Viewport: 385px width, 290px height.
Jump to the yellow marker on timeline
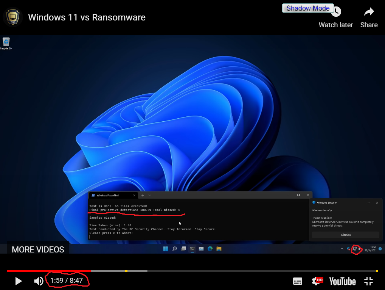[x=126, y=271]
